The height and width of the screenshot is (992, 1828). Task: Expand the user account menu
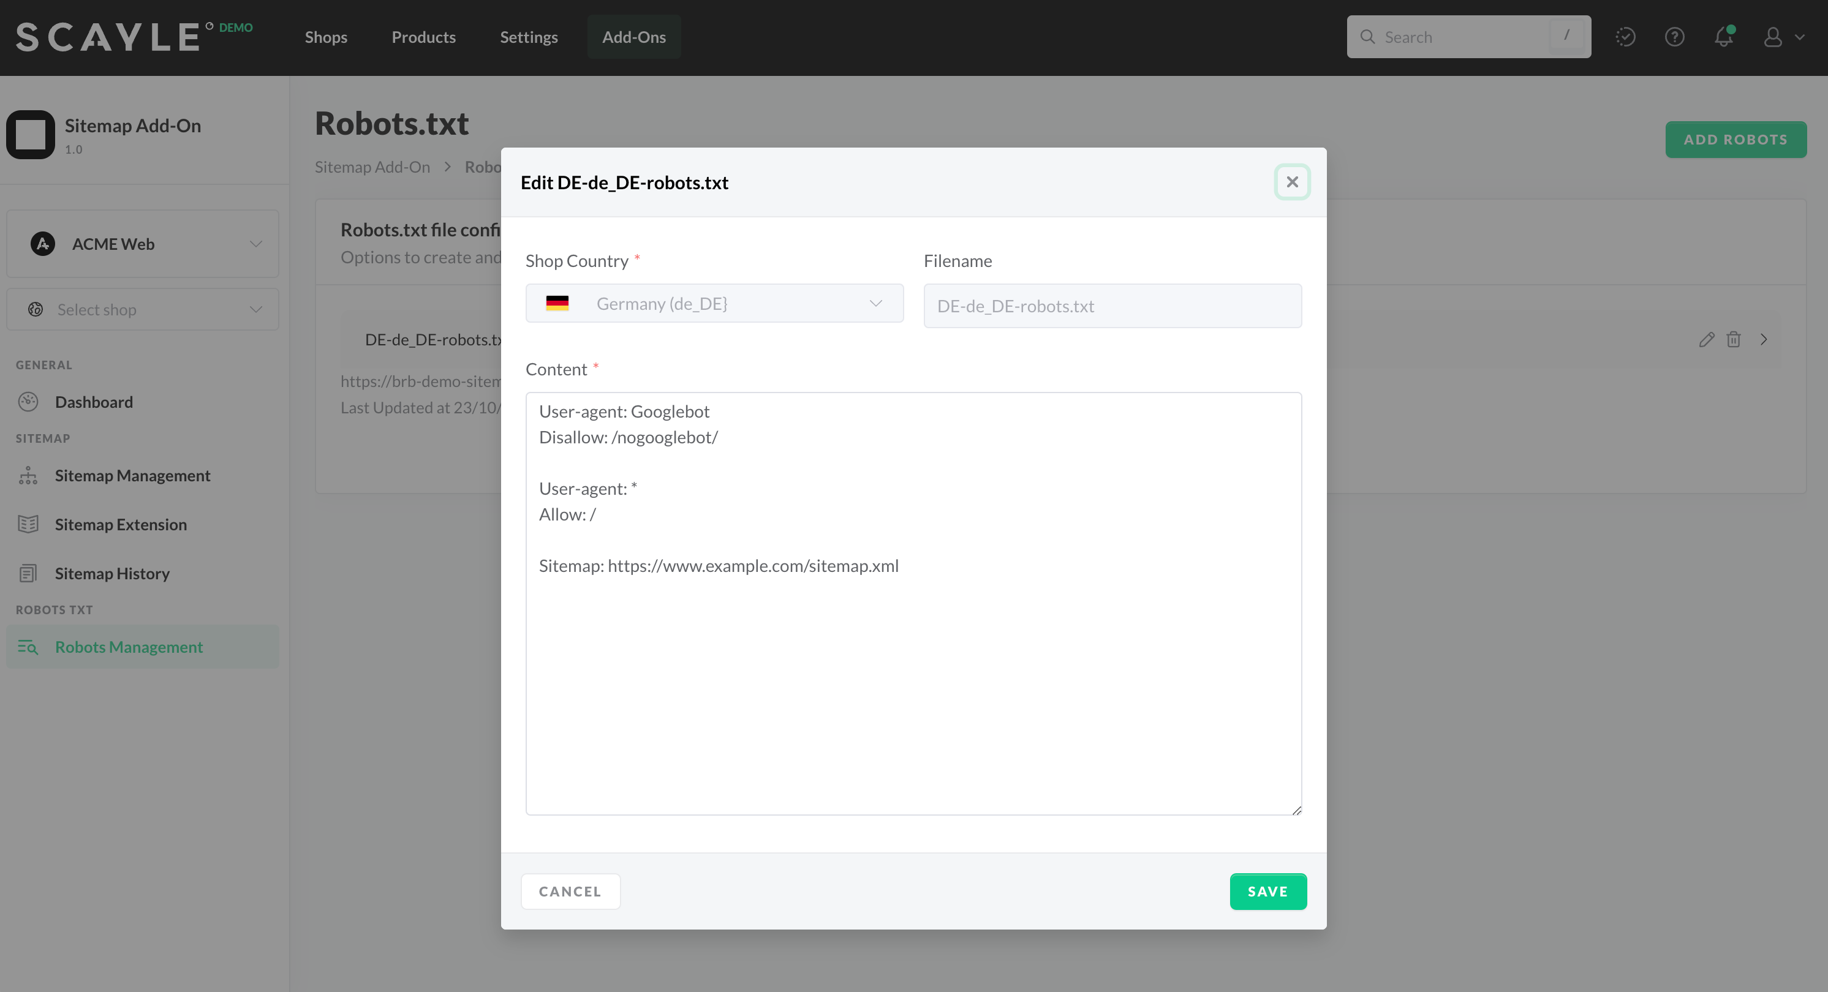pyautogui.click(x=1783, y=37)
